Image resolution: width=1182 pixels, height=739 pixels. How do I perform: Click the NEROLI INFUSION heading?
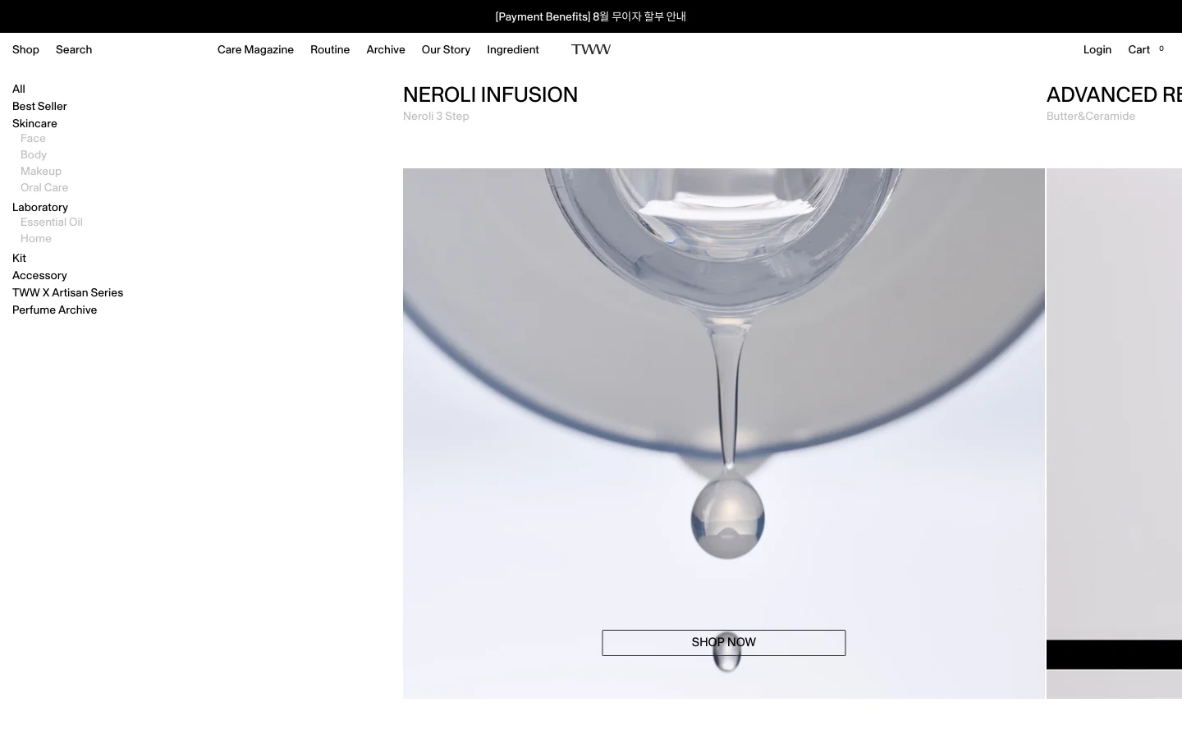coord(490,95)
